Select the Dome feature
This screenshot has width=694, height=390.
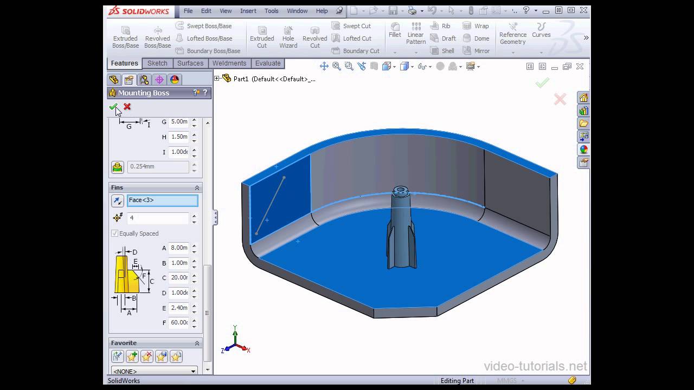click(475, 38)
